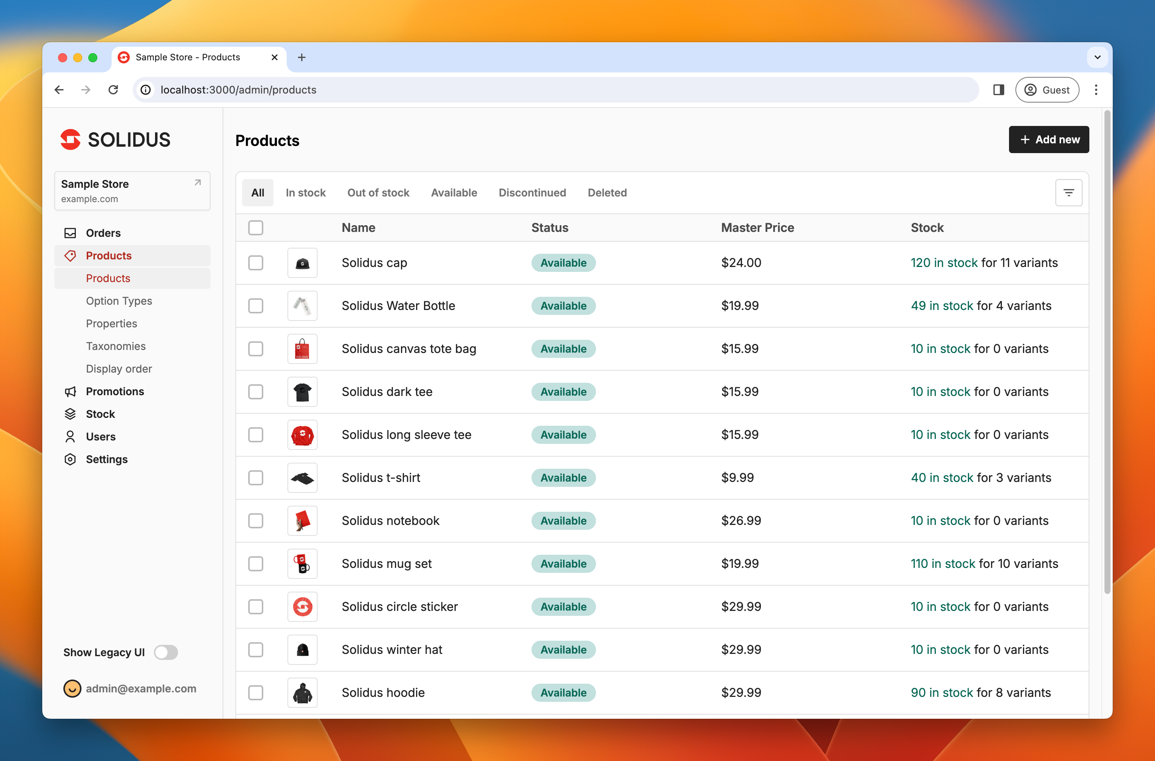This screenshot has height=761, width=1155.
Task: Open the Guest profile menu
Action: tap(1047, 90)
